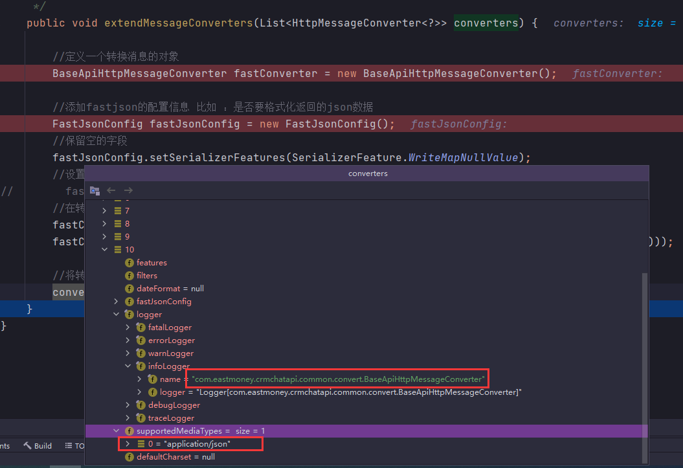Image resolution: width=683 pixels, height=468 pixels.
Task: Click the forward arrow in the converters popup
Action: [127, 190]
